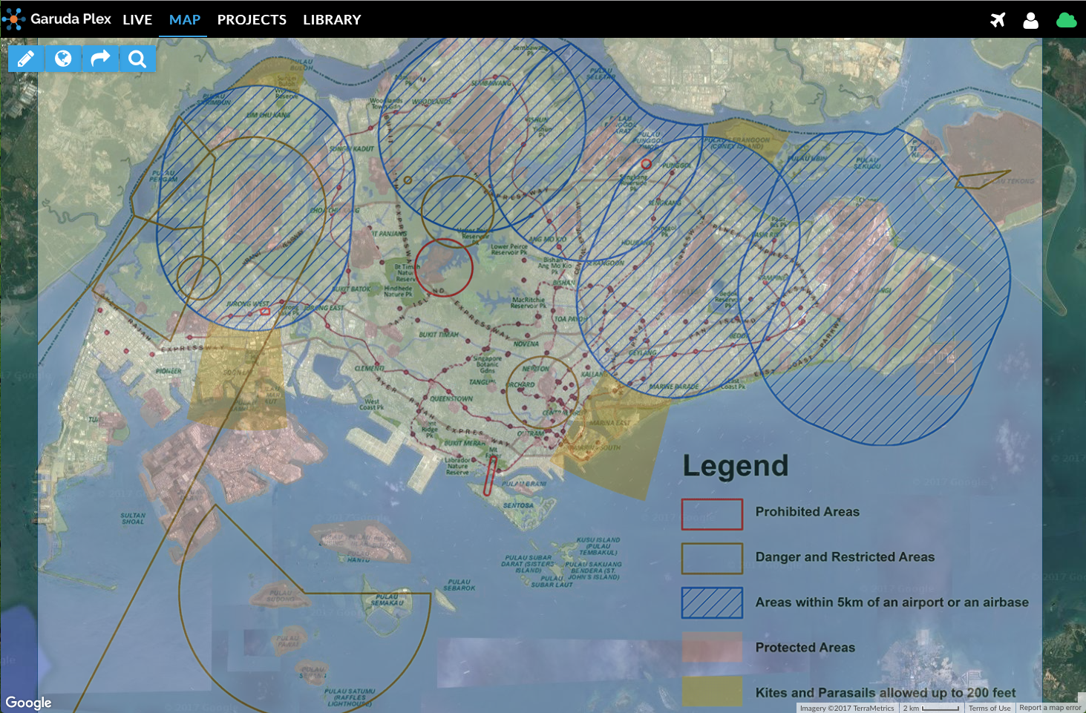
Task: Click the Garuda Plex logo icon
Action: point(13,19)
